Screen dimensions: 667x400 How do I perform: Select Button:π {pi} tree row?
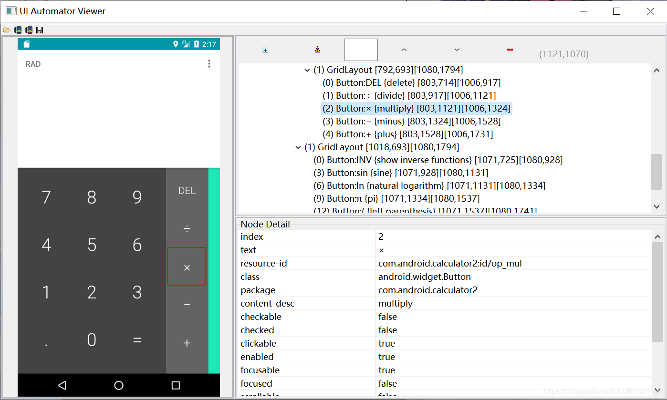(x=396, y=198)
